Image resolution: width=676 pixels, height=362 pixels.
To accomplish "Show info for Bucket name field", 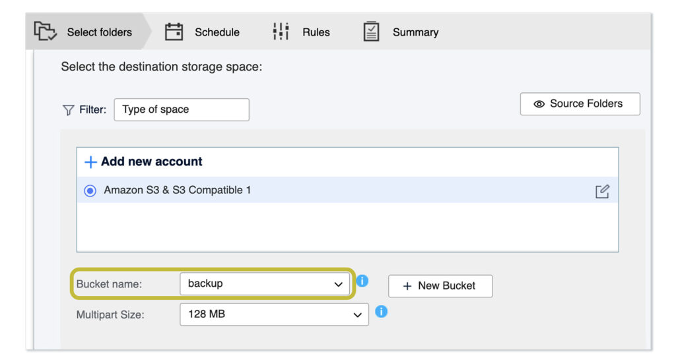I will (x=362, y=281).
